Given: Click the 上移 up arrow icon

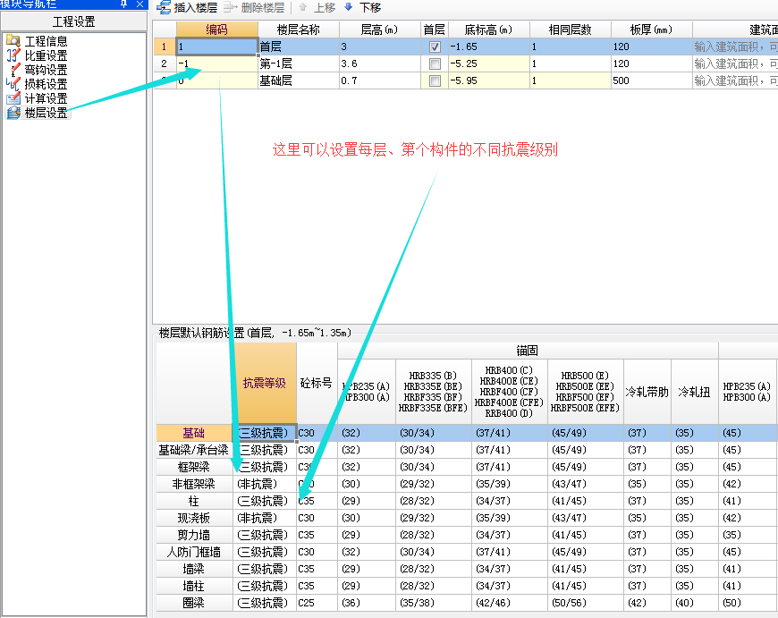Looking at the screenshot, I should (302, 7).
